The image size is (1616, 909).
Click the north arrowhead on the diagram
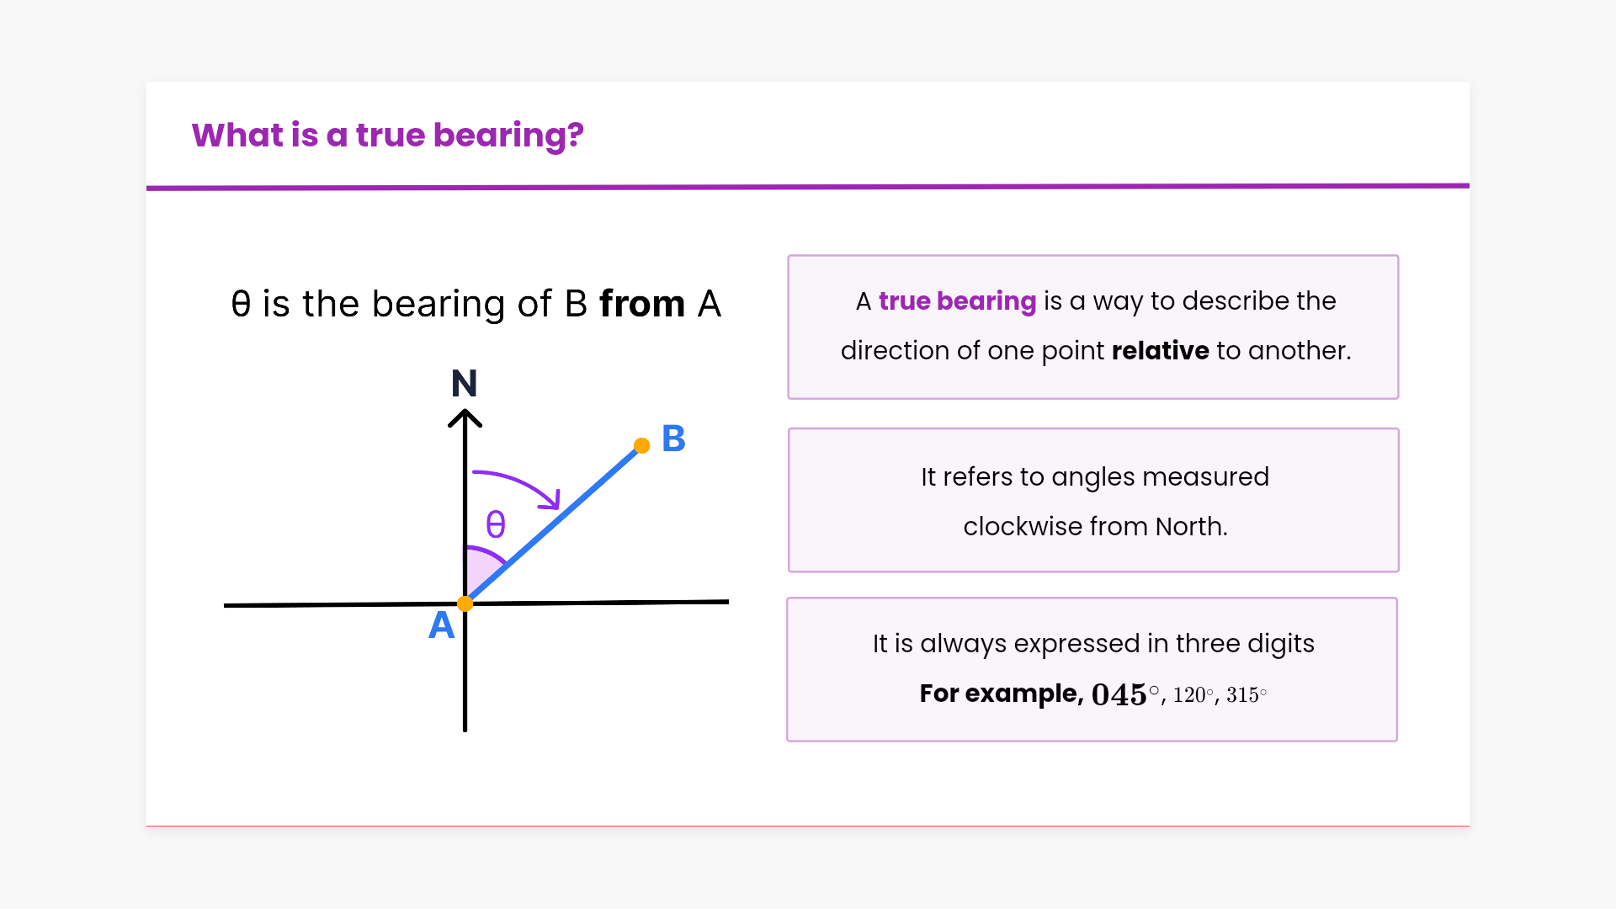[x=465, y=417]
